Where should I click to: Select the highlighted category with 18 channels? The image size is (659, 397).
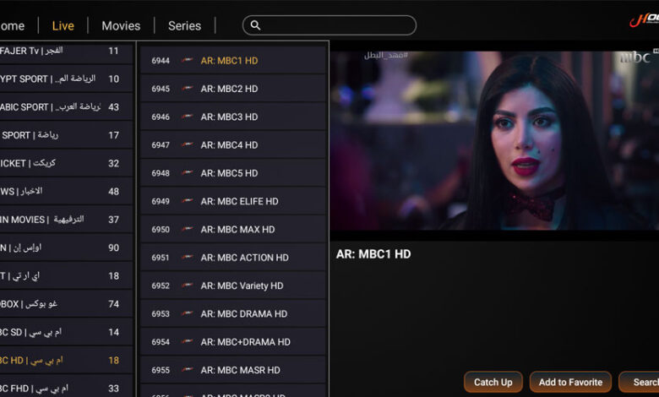click(66, 360)
